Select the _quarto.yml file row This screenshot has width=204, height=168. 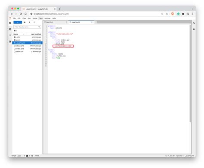click(27, 43)
